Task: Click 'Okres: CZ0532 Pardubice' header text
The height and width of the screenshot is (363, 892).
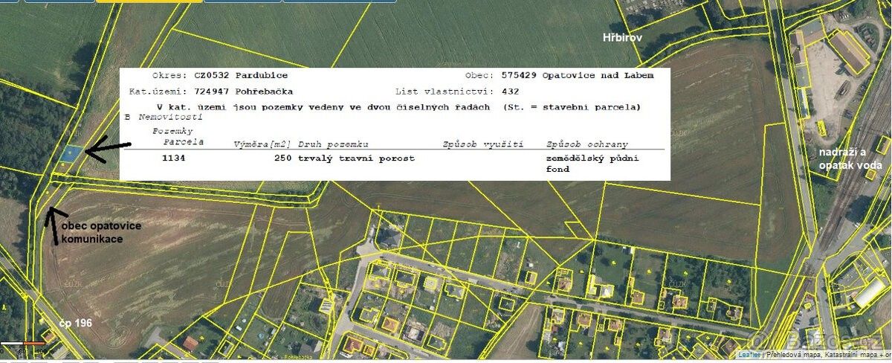Action: 219,76
